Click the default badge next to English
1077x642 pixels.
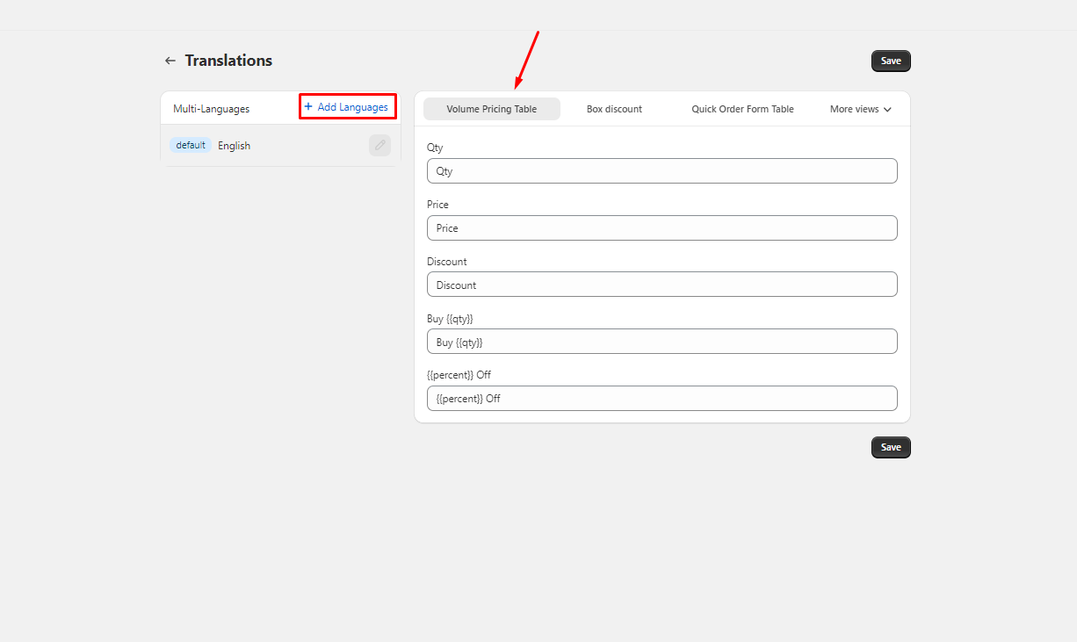pyautogui.click(x=191, y=146)
